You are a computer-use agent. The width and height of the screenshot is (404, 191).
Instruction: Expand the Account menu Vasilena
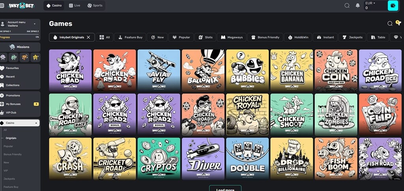pos(20,24)
